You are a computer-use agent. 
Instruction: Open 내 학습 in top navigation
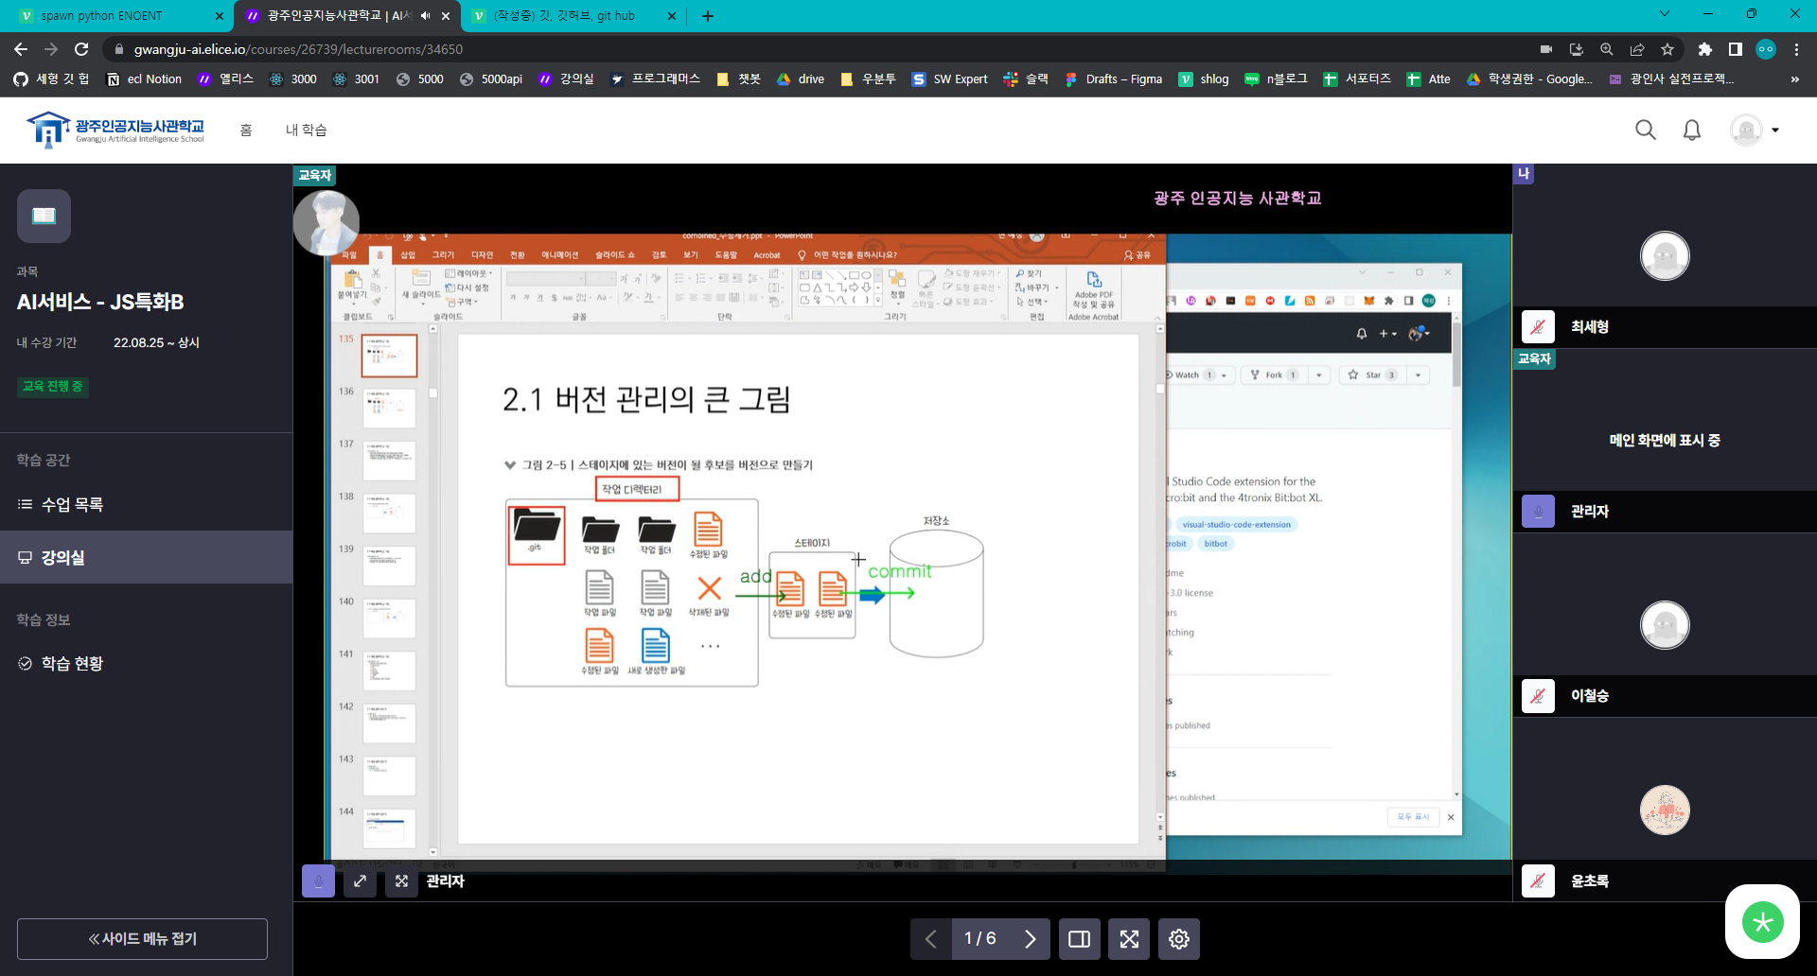[x=306, y=130]
